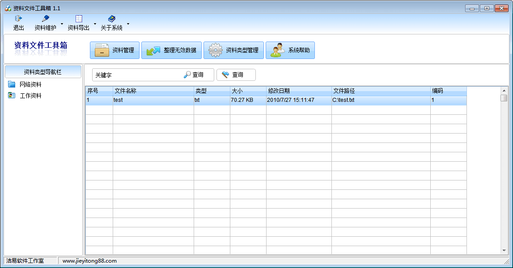Click the 资料维护 pen icon
This screenshot has width=513, height=268.
pyautogui.click(x=45, y=19)
